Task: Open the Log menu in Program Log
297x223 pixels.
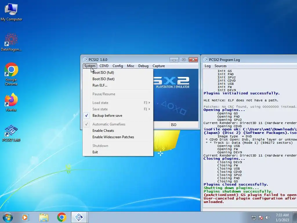Action: click(208, 66)
